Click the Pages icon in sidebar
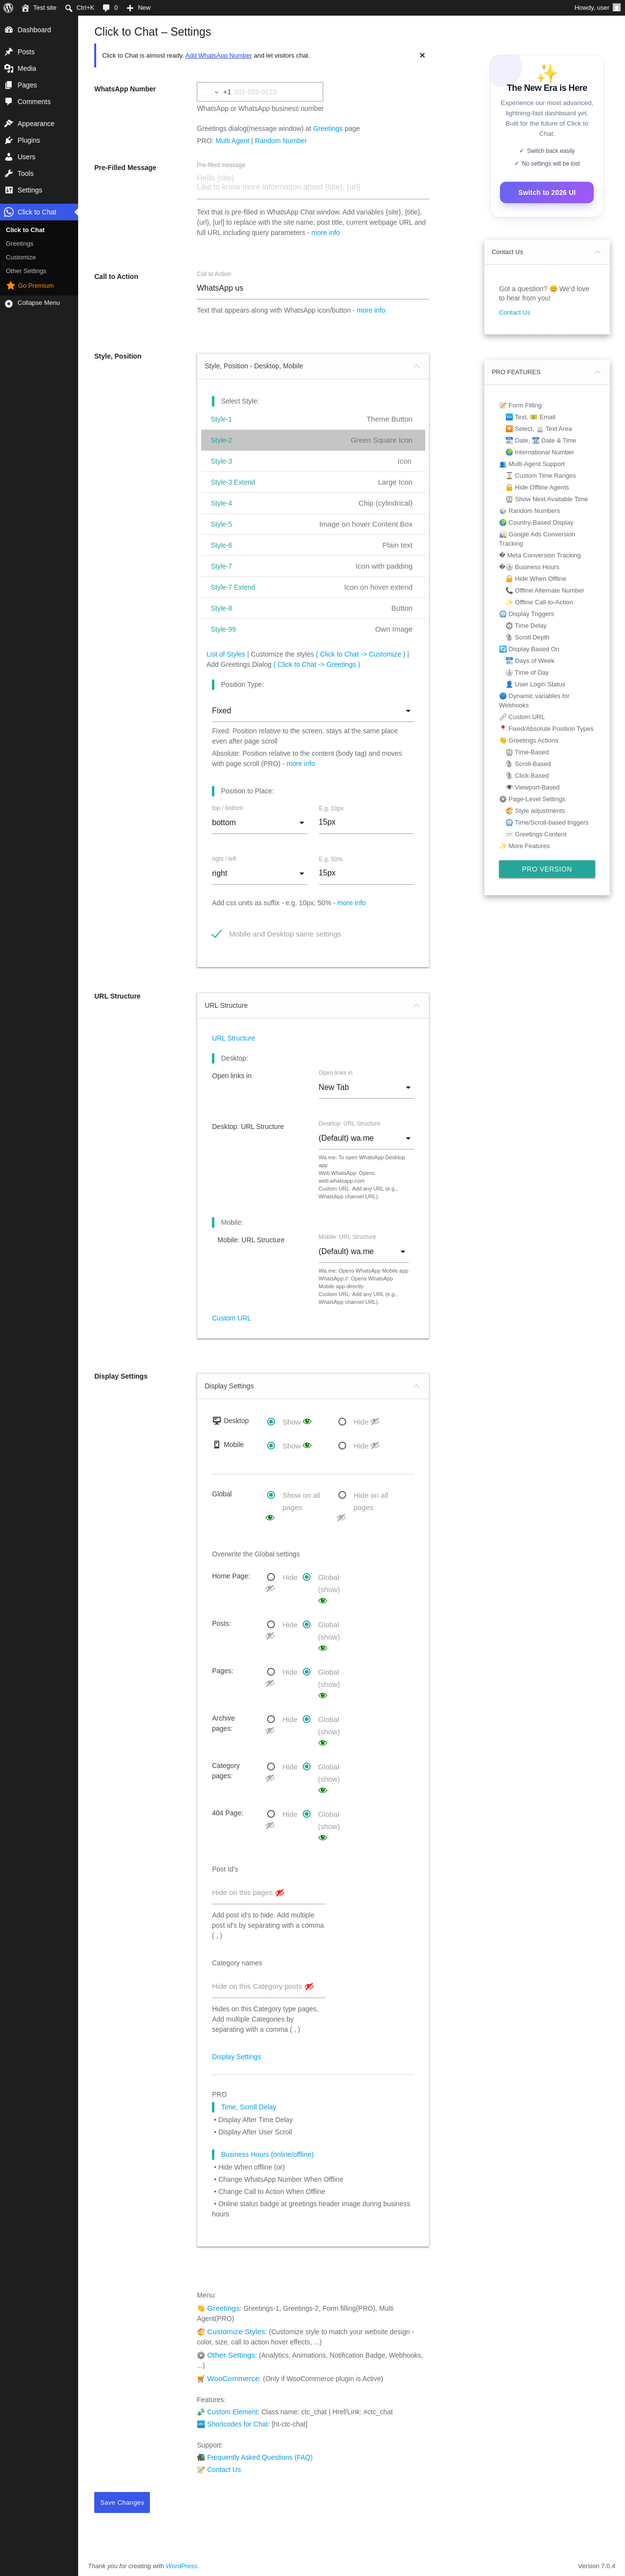 tap(9, 85)
